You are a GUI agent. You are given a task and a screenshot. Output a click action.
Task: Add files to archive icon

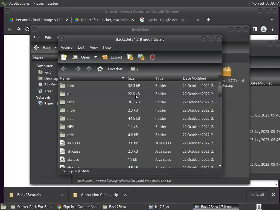click(x=130, y=57)
